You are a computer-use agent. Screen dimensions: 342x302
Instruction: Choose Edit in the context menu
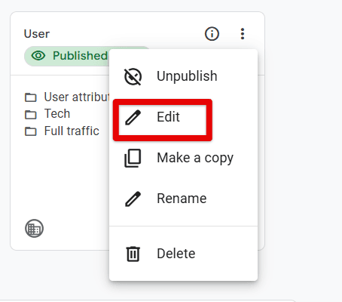[183, 117]
